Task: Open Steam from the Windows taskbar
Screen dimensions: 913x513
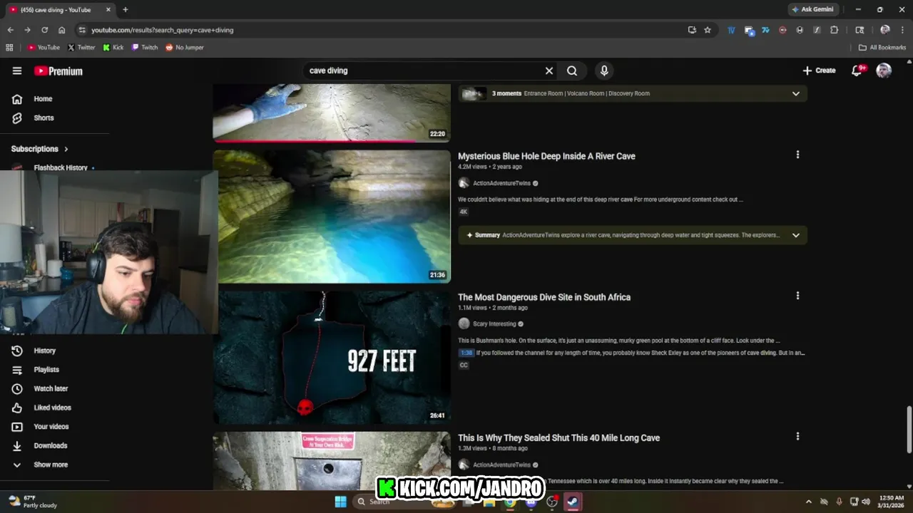Action: [x=572, y=502]
